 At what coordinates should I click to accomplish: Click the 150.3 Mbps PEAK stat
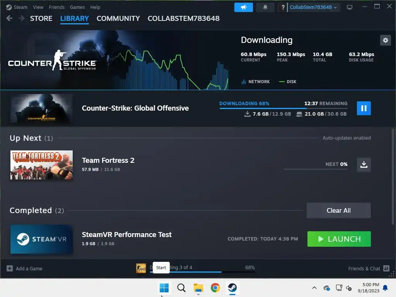click(291, 57)
